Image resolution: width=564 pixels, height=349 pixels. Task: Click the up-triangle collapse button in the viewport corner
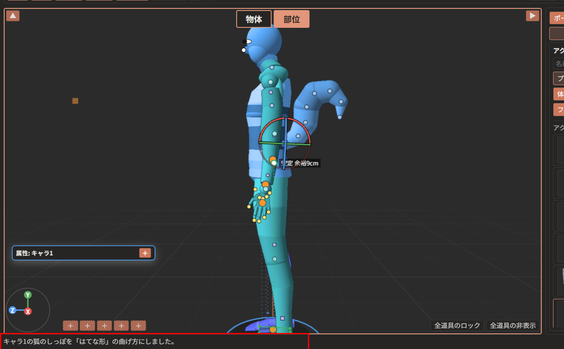coord(13,16)
